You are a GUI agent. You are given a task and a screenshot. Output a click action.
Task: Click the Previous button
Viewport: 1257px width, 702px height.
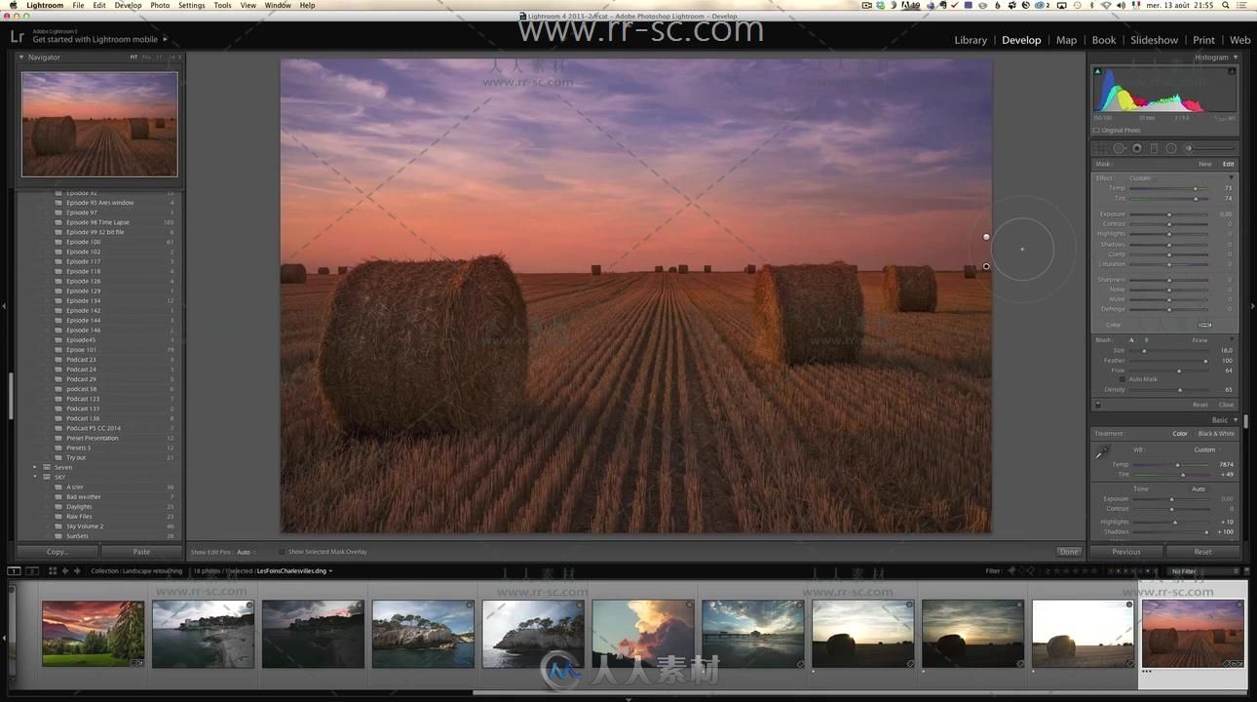(1126, 552)
